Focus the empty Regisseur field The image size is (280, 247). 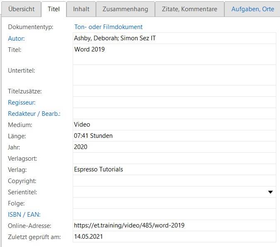(x=174, y=102)
